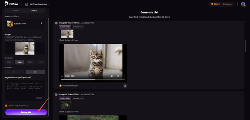Click 'Effect: Subject 3 Fever' text under 17:32 task
Screen dimensions: 250x120
[x=69, y=40]
